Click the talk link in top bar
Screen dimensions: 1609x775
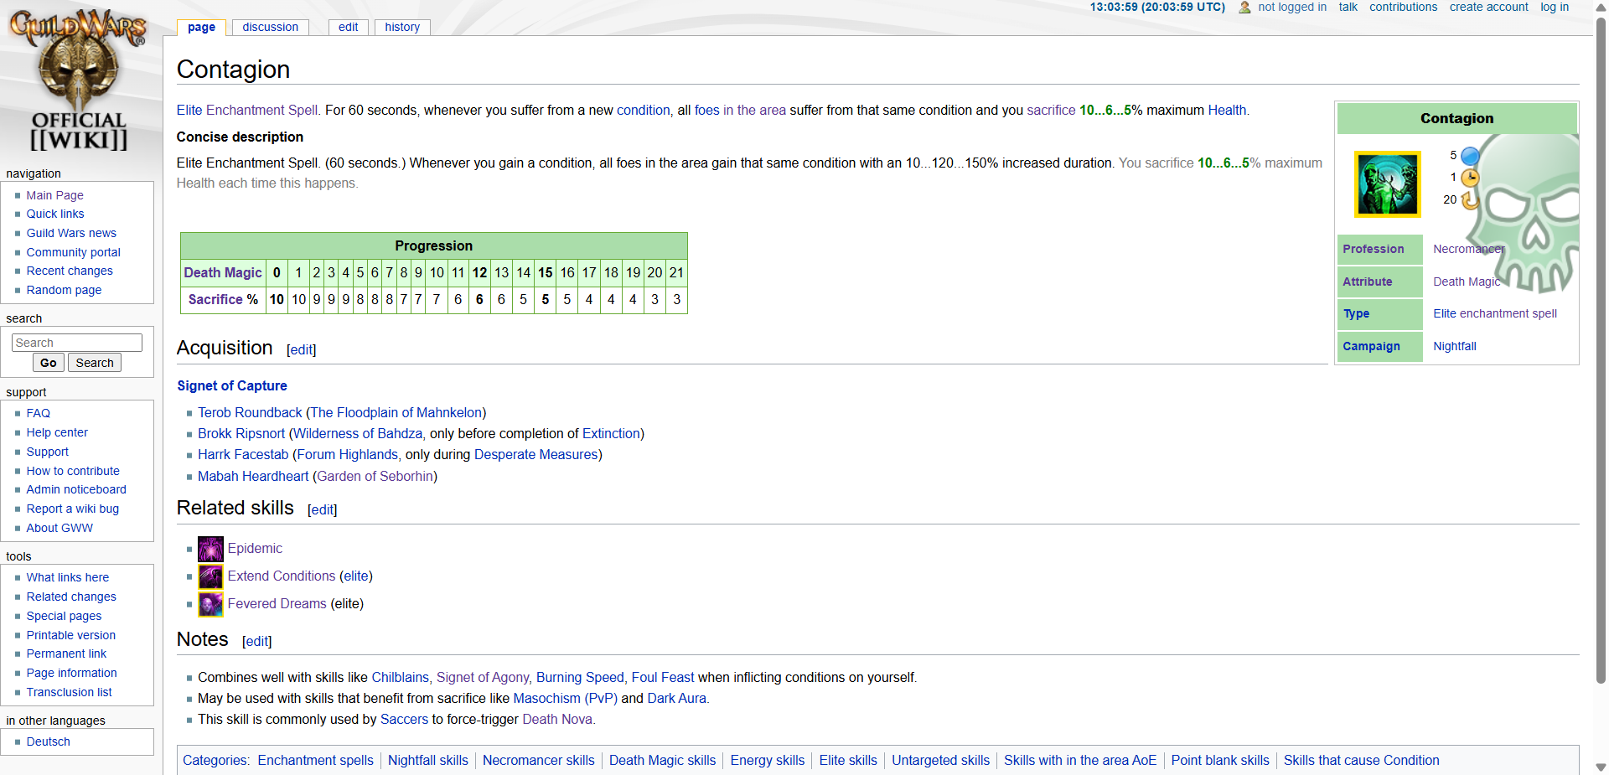point(1348,8)
